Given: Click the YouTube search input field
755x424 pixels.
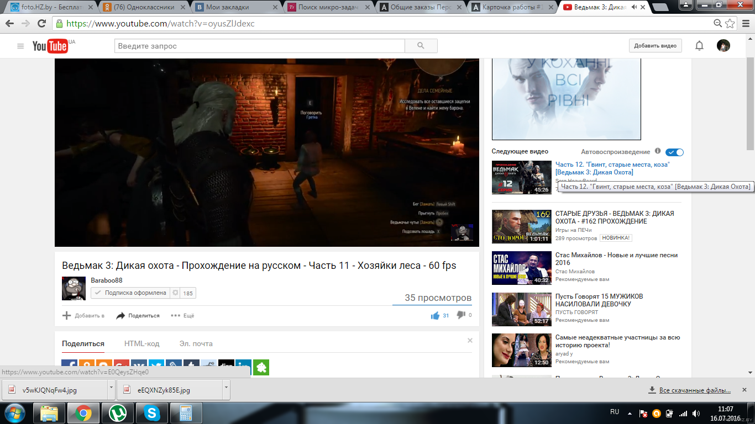Looking at the screenshot, I should pos(260,46).
